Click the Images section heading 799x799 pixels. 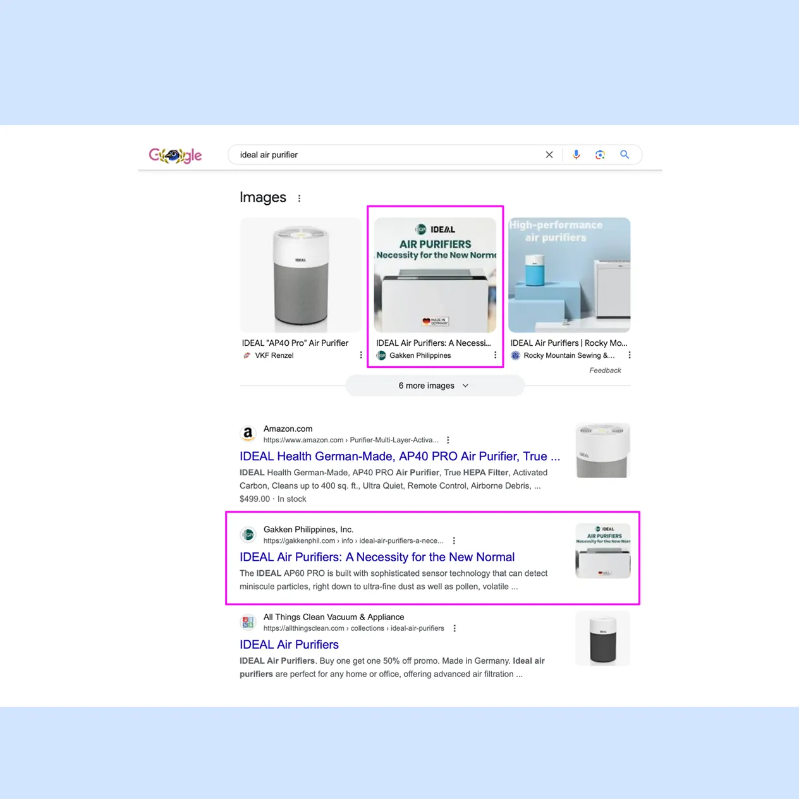pyautogui.click(x=263, y=198)
